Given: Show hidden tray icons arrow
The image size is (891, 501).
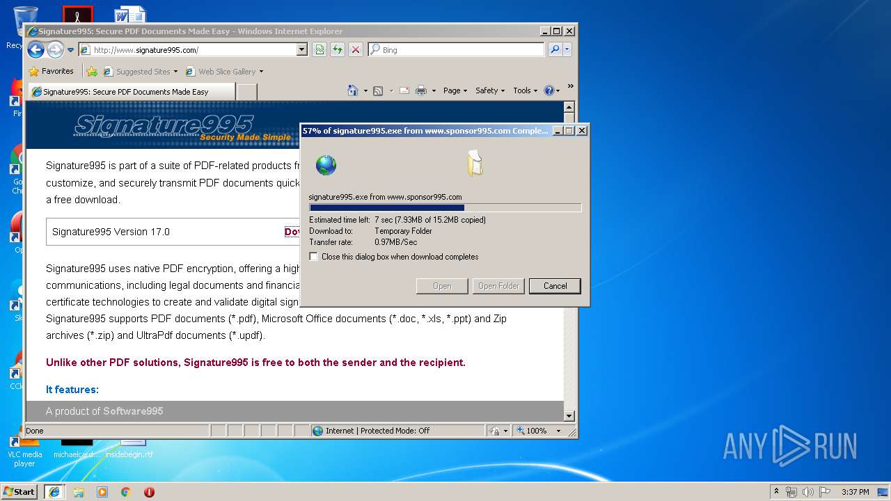Looking at the screenshot, I should click(776, 491).
